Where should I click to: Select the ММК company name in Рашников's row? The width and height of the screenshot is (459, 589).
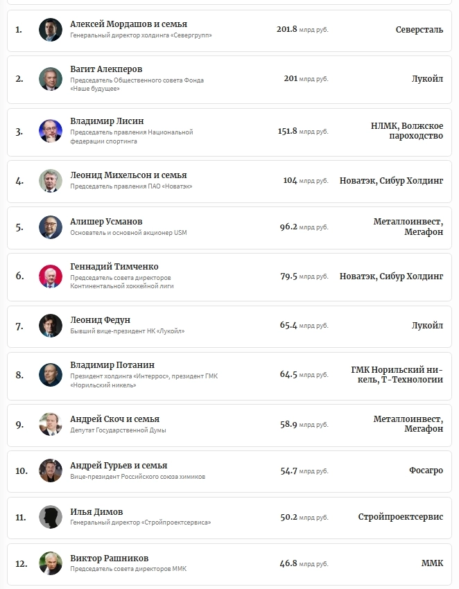(432, 563)
